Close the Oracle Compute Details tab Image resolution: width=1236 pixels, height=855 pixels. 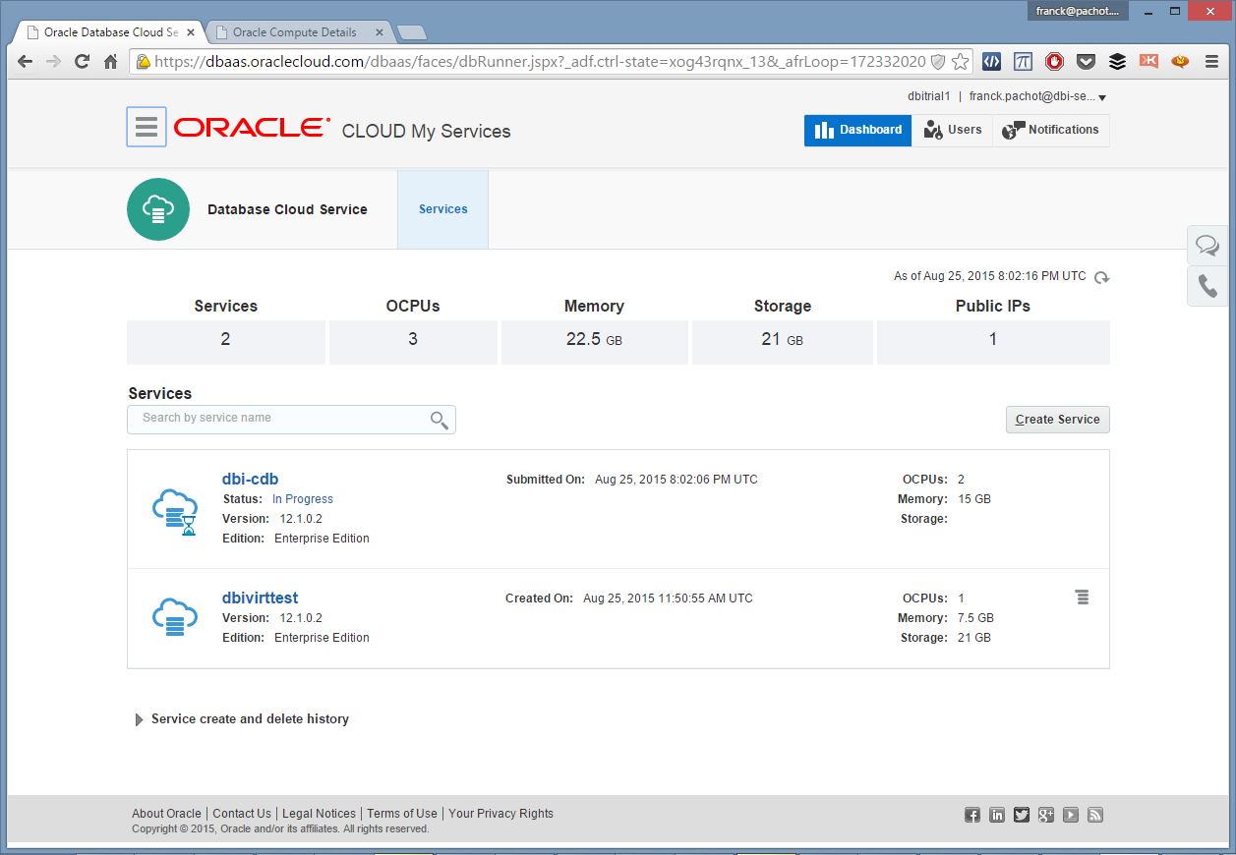[x=380, y=32]
